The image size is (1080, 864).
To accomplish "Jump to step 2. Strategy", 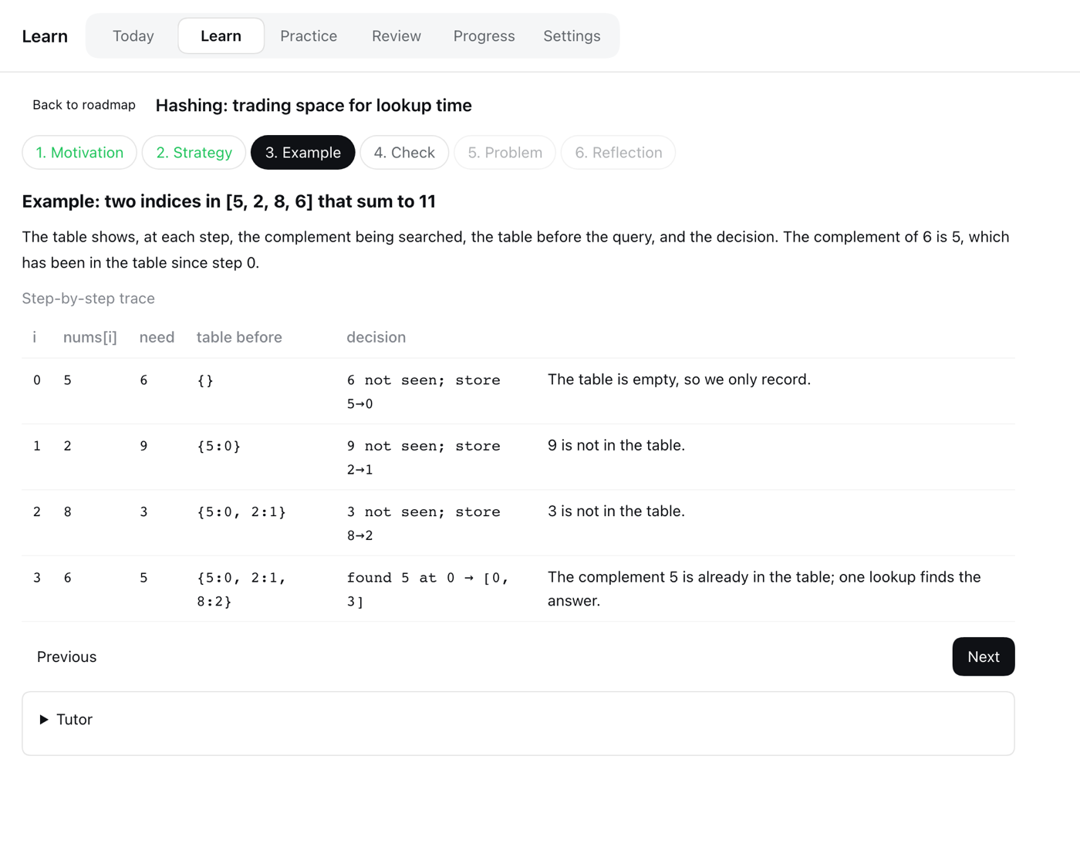I will pos(194,153).
